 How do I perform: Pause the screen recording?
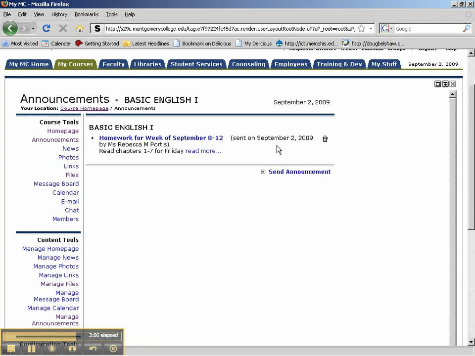[x=32, y=349]
